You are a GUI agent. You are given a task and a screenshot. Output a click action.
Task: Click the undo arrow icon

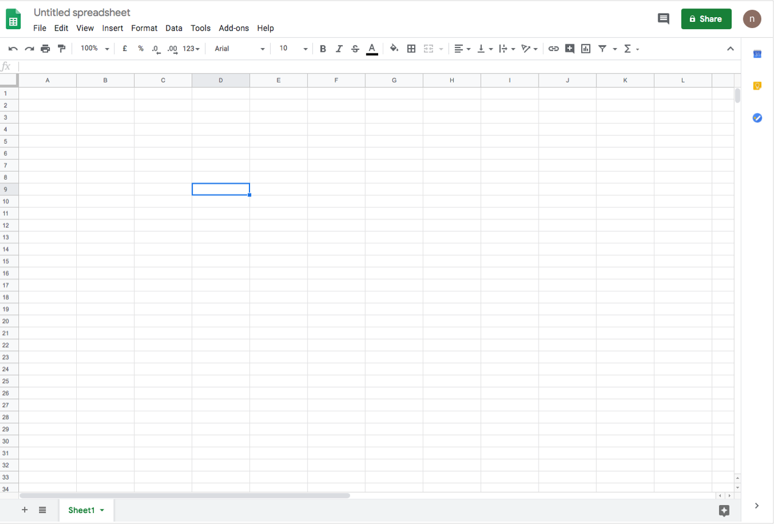click(13, 49)
